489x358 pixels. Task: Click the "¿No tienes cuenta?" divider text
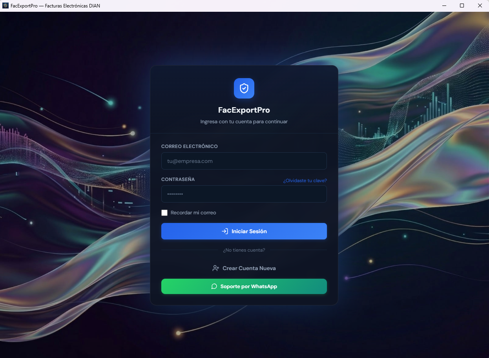pyautogui.click(x=244, y=250)
